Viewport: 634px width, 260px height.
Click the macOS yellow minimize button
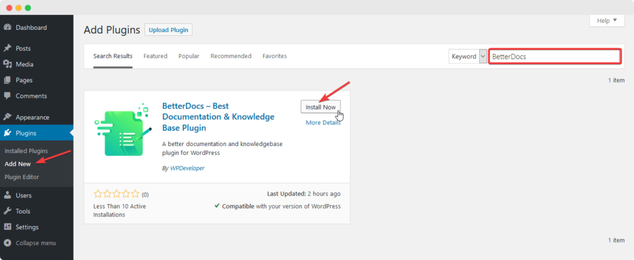[18, 7]
